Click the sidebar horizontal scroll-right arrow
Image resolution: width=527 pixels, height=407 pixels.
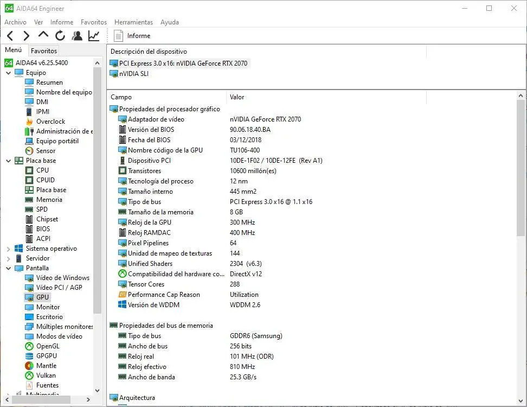[88, 399]
